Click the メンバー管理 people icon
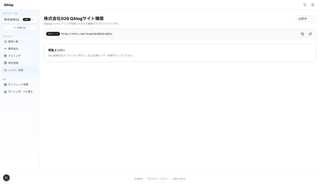 [x=5, y=70]
